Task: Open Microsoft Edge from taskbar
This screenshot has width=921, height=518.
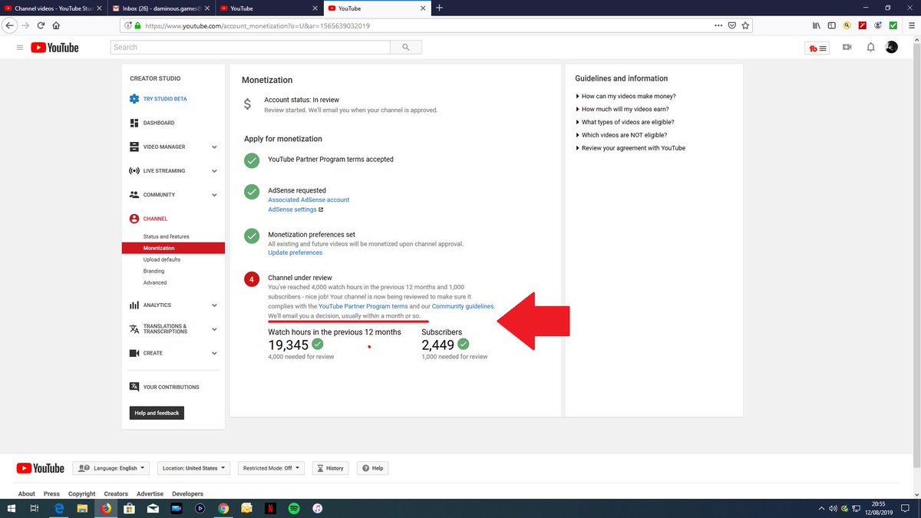Action: (x=58, y=508)
